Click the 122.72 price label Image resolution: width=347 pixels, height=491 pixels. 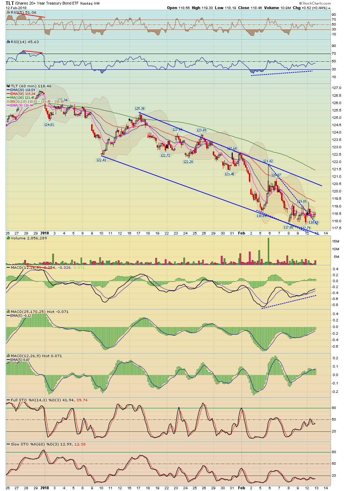tap(165, 155)
